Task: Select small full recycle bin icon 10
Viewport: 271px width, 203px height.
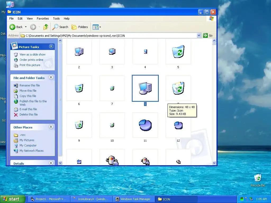Action: (112, 125)
